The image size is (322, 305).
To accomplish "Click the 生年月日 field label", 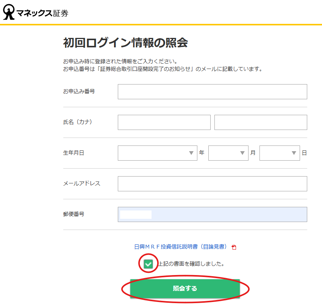I will tap(73, 153).
